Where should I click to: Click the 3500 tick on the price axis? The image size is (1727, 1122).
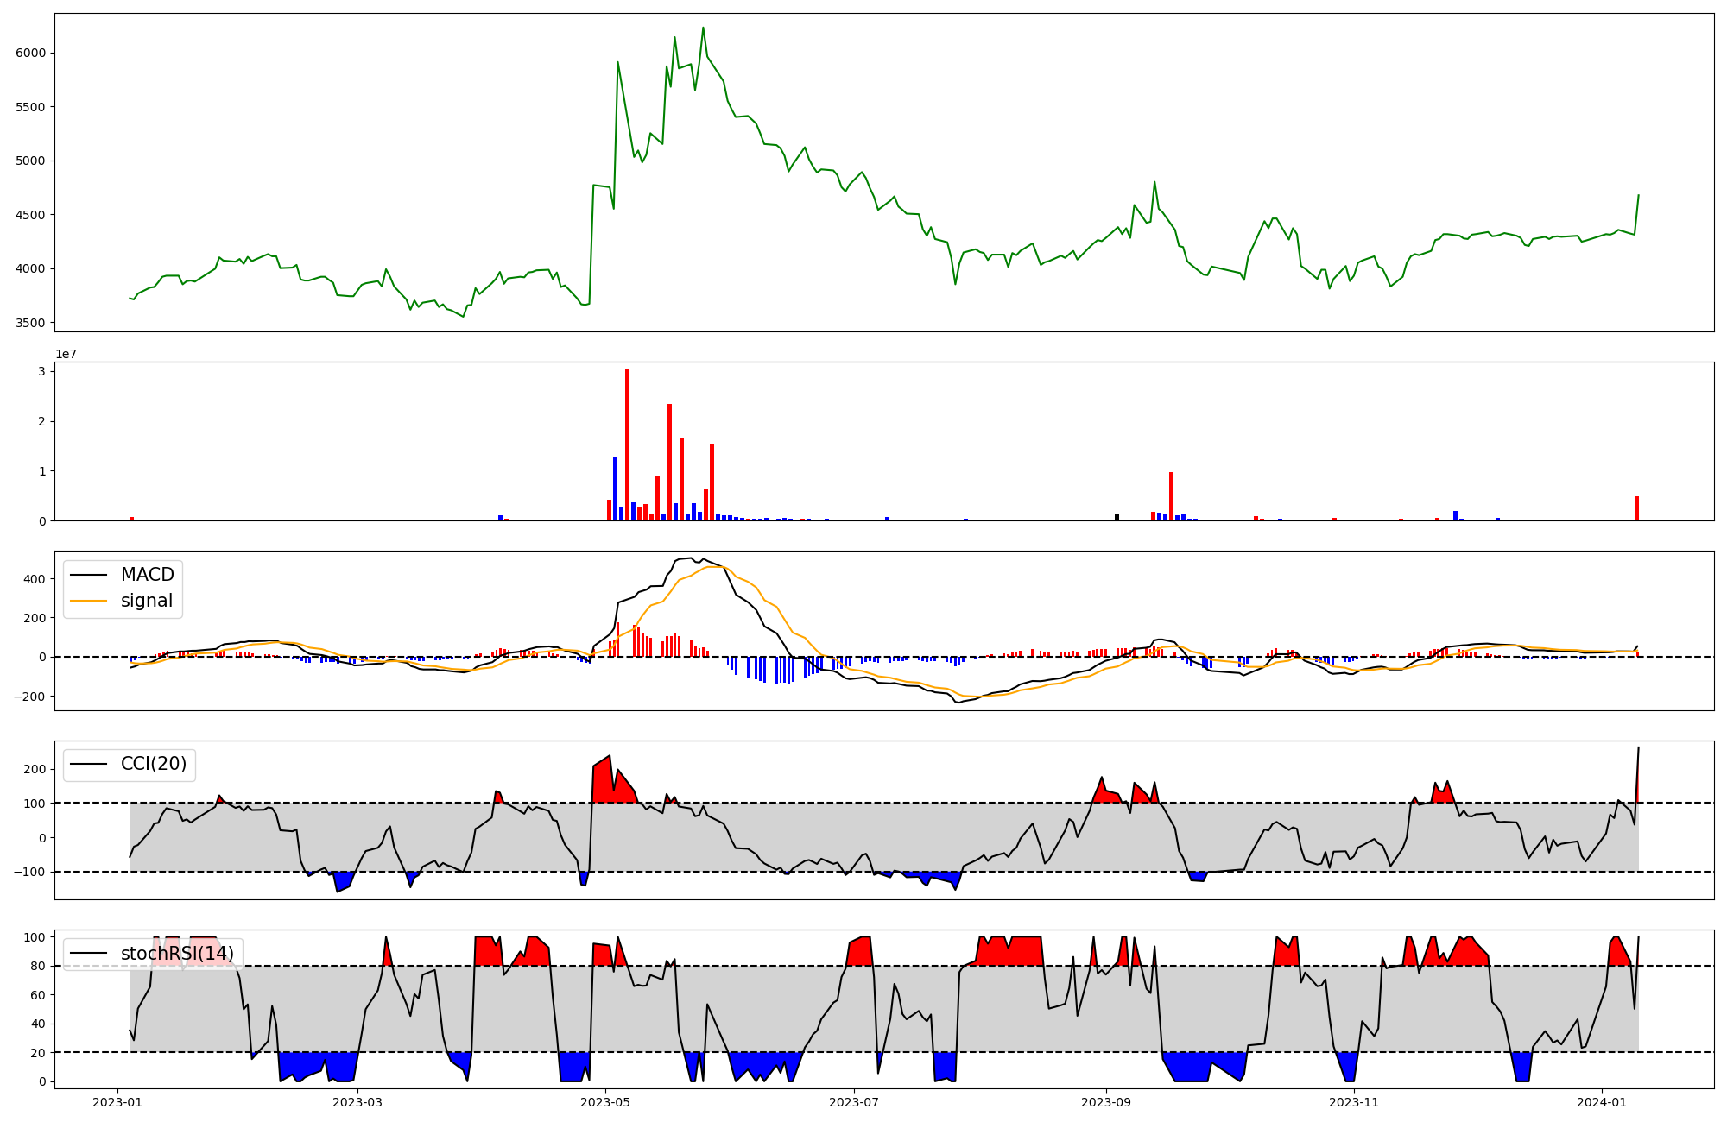(30, 323)
